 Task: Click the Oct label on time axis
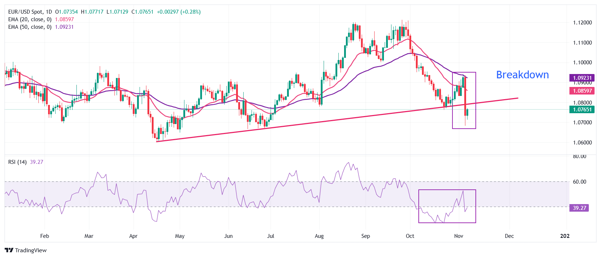pyautogui.click(x=410, y=236)
